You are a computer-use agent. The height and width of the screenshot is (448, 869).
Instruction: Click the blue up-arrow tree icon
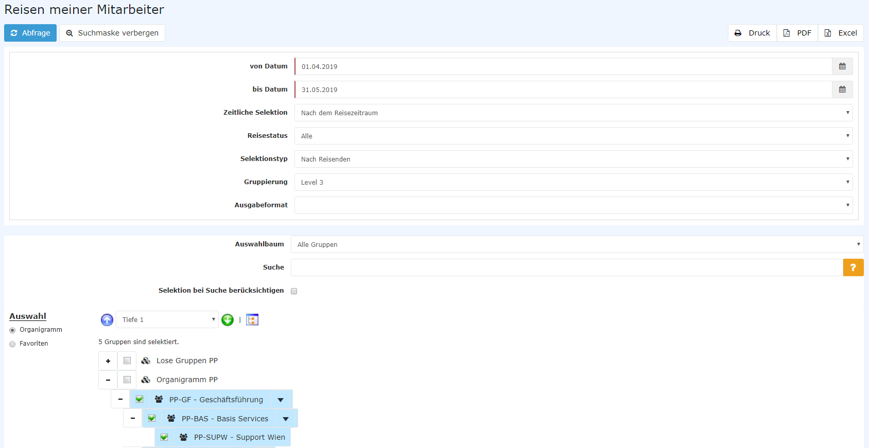pos(107,320)
